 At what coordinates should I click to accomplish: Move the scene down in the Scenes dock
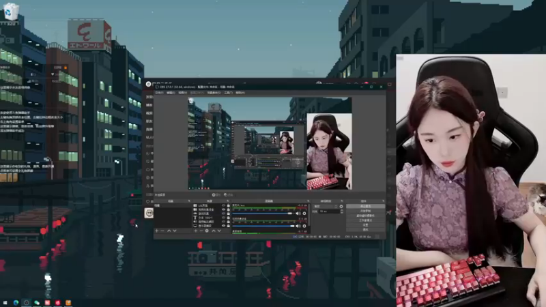[175, 231]
